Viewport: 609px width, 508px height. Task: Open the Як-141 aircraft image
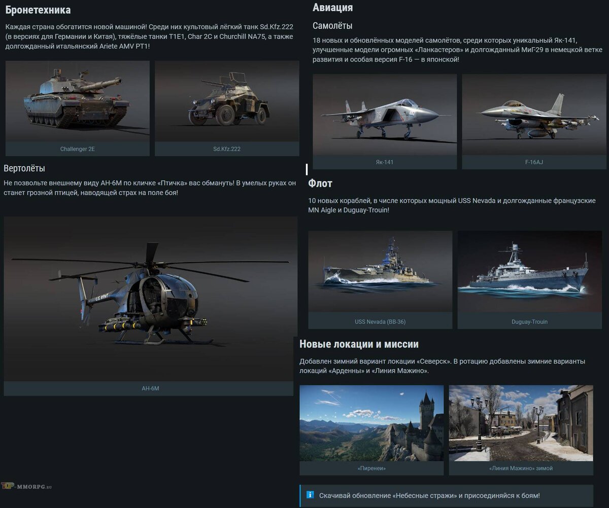click(385, 115)
